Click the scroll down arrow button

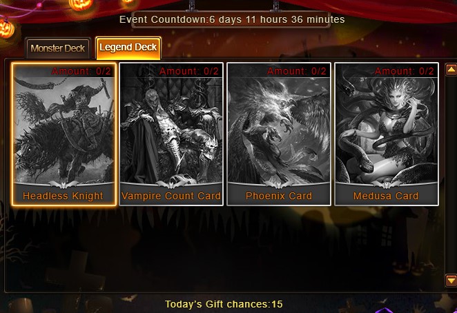451,281
